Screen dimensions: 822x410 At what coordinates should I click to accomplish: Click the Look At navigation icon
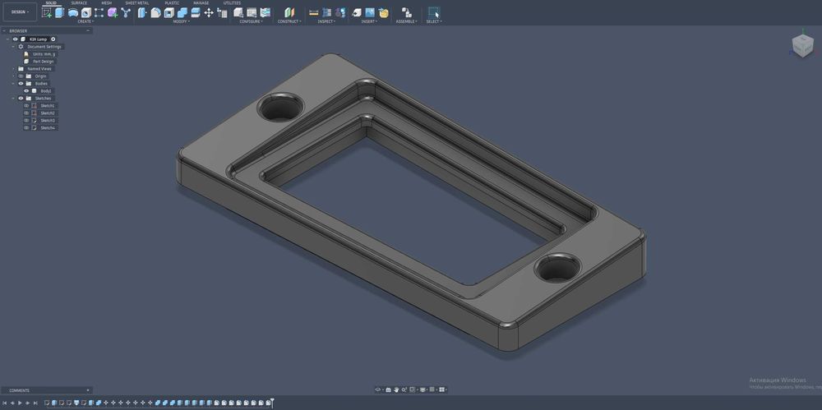click(388, 389)
